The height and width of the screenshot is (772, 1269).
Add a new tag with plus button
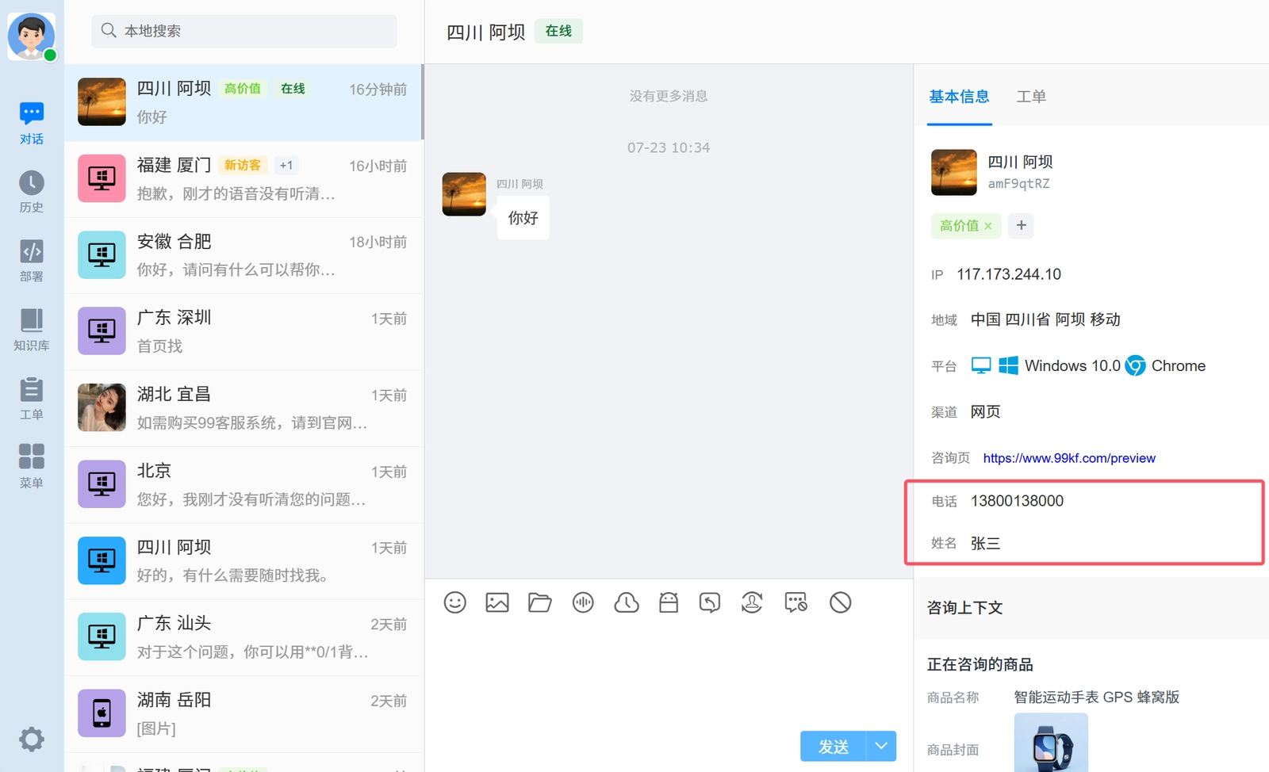click(1022, 226)
